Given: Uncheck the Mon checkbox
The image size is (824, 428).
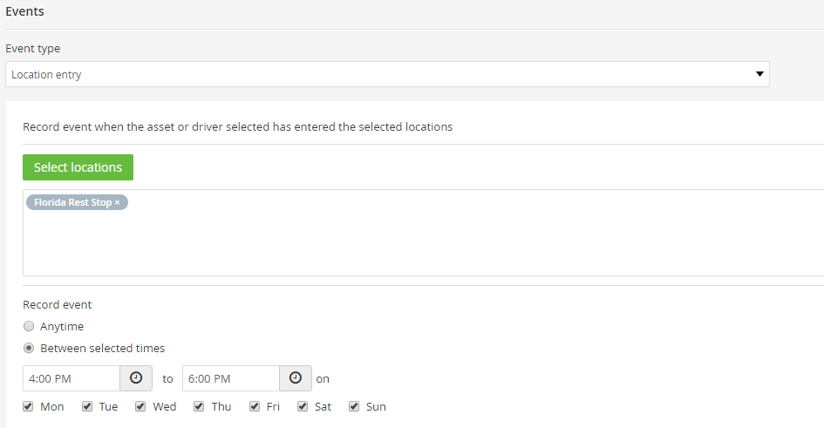Looking at the screenshot, I should pyautogui.click(x=28, y=406).
